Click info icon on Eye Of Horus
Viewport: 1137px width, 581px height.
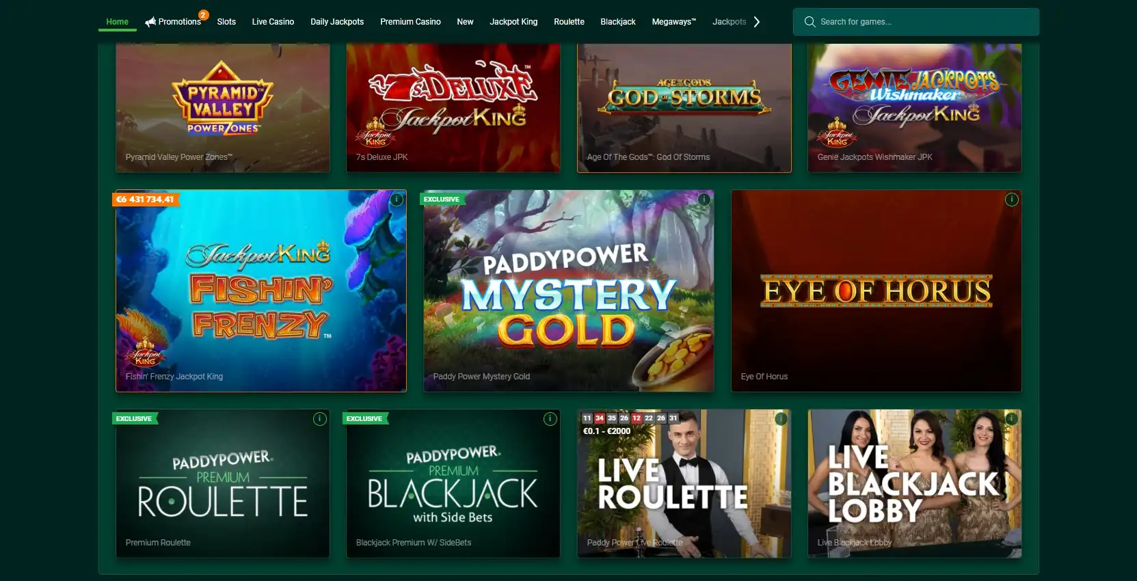click(x=1012, y=200)
